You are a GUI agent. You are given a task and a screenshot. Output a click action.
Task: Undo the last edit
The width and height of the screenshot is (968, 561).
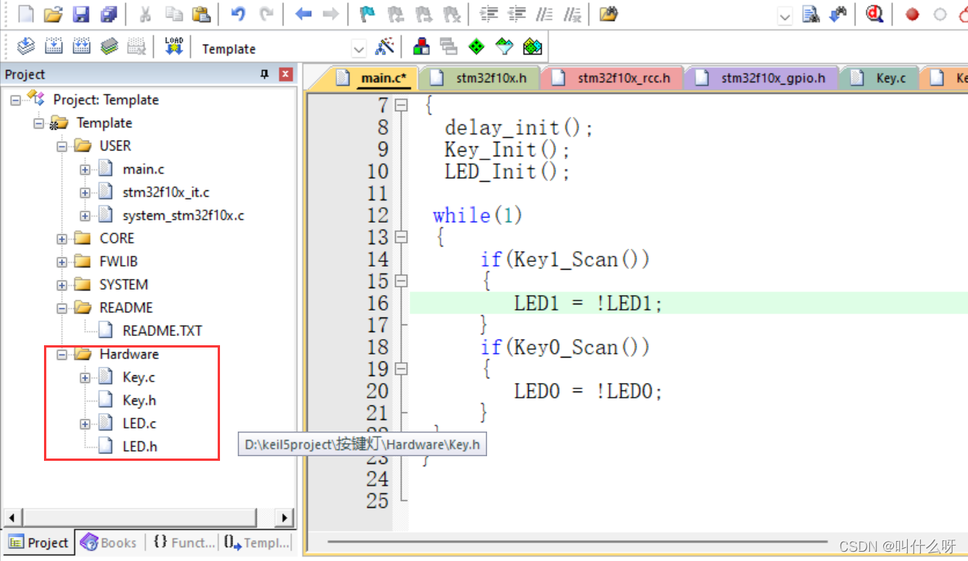(239, 14)
